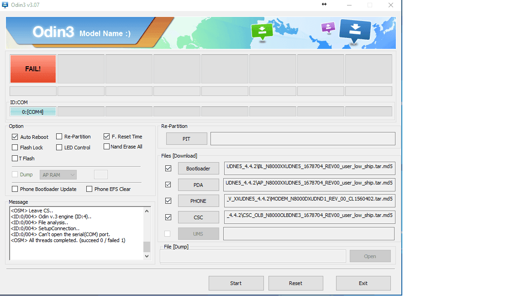The image size is (526, 296).
Task: Click the PIT button
Action: [186, 138]
